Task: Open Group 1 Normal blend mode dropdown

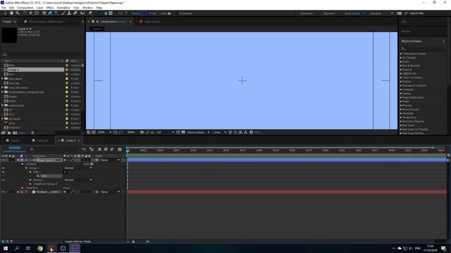Action: [78, 168]
